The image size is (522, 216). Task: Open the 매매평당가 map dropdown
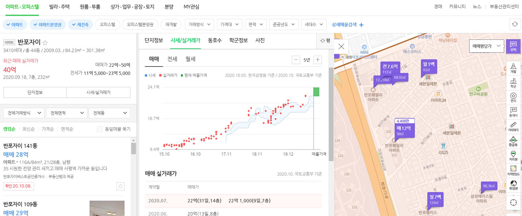[487, 46]
